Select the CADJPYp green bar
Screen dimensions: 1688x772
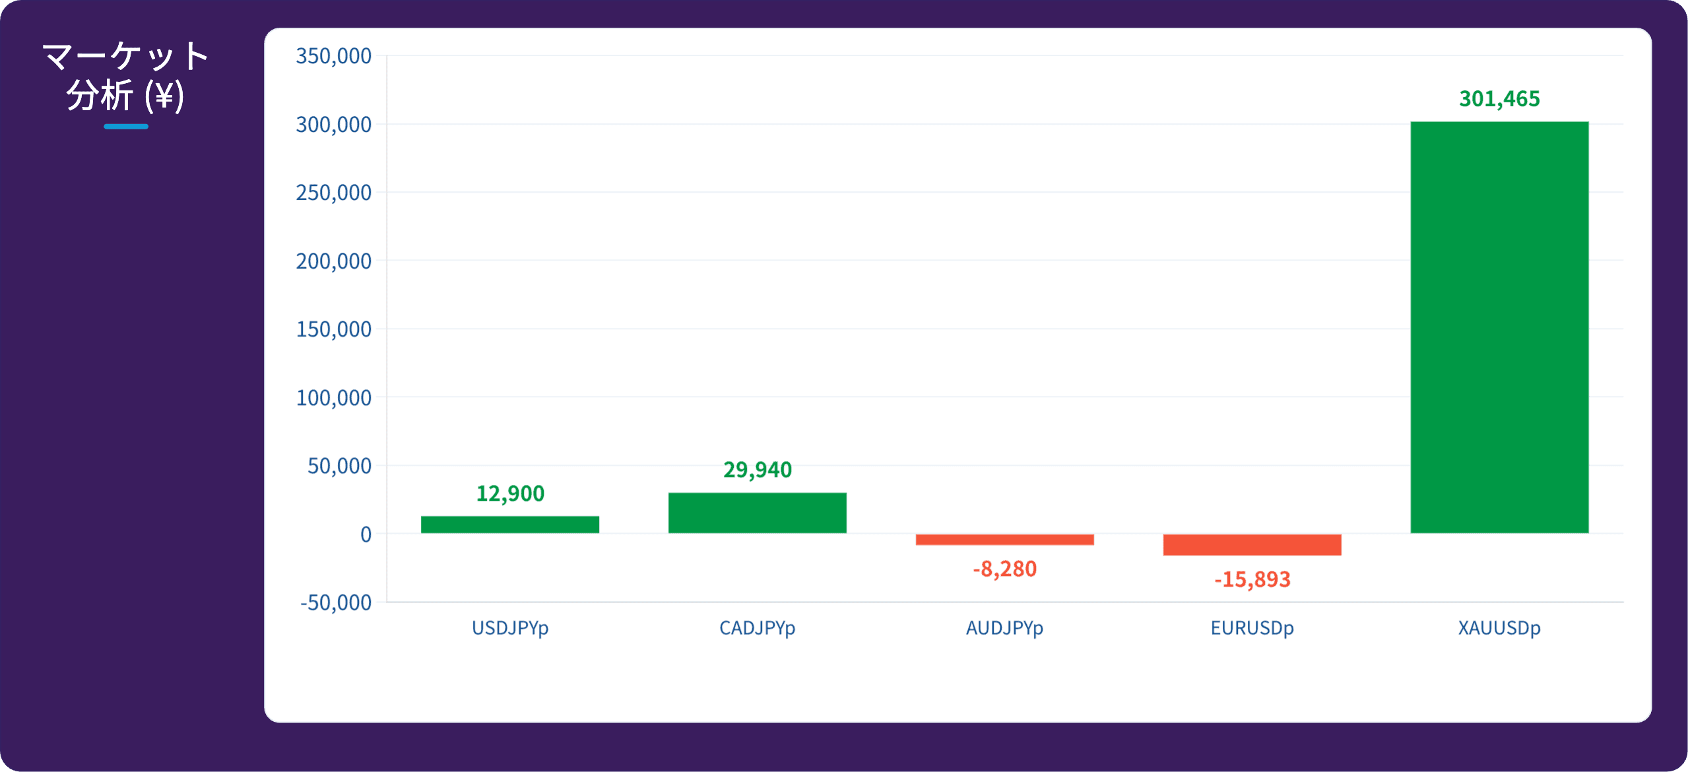tap(757, 513)
